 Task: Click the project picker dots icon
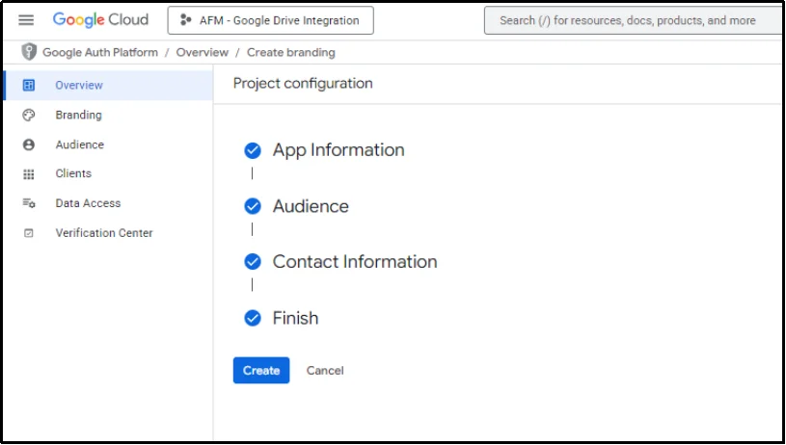(x=186, y=20)
